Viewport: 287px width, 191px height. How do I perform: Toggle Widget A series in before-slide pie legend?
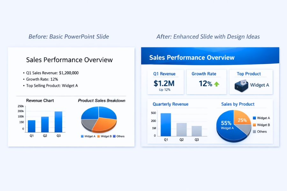83,136
